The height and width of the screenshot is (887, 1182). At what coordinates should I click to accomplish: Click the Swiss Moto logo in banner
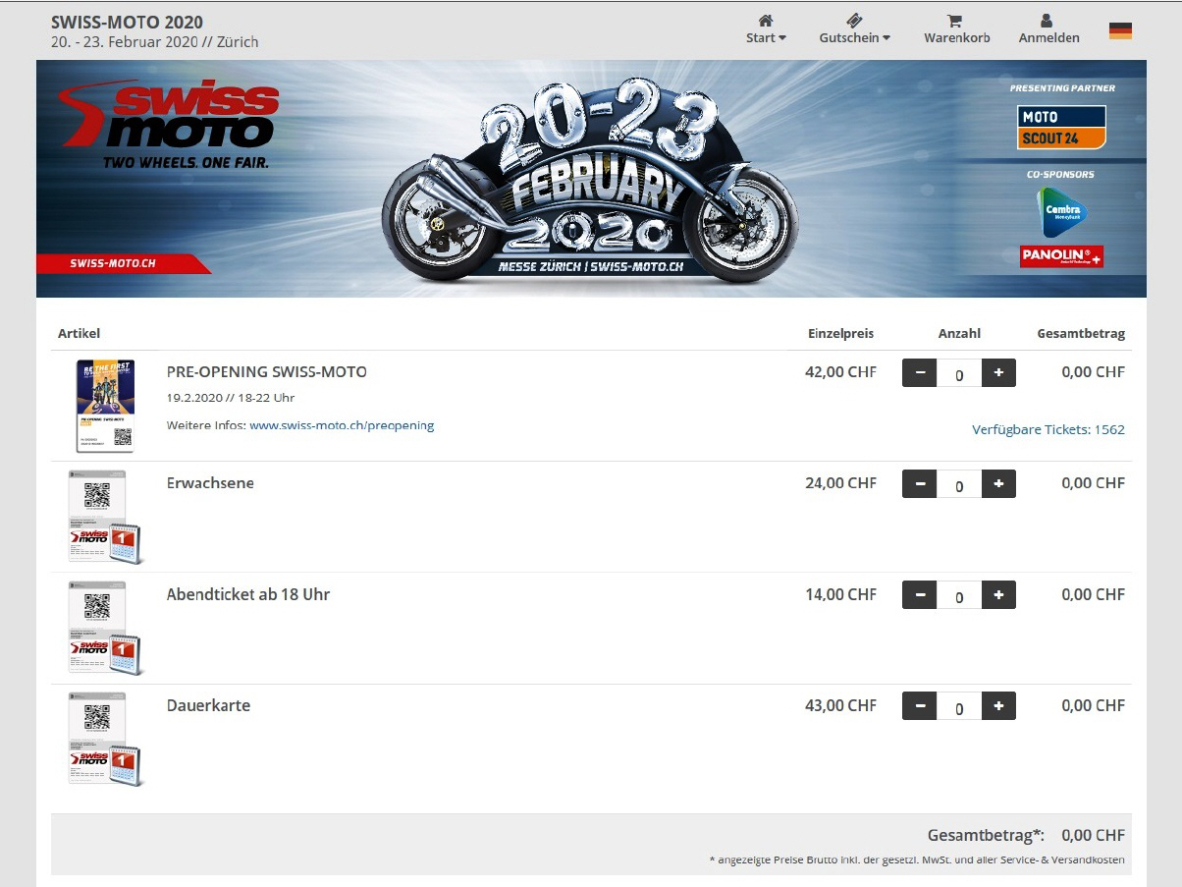click(169, 123)
